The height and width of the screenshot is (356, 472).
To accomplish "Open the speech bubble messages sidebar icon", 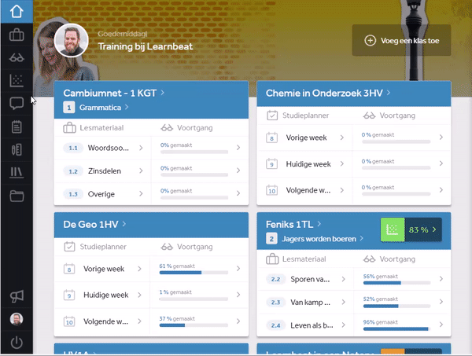I will [17, 104].
